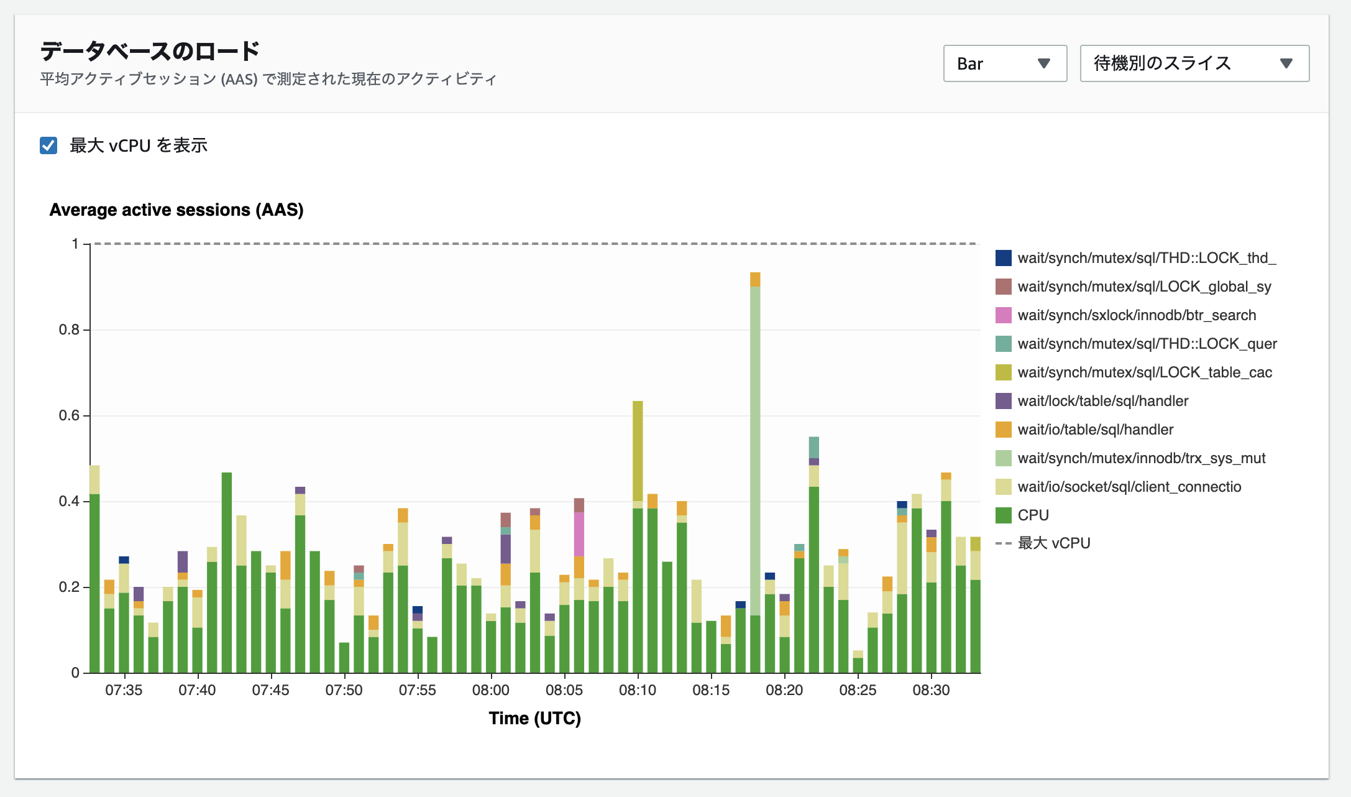Open the 待機別のスライス slice dropdown
This screenshot has width=1351, height=797.
pos(1194,63)
